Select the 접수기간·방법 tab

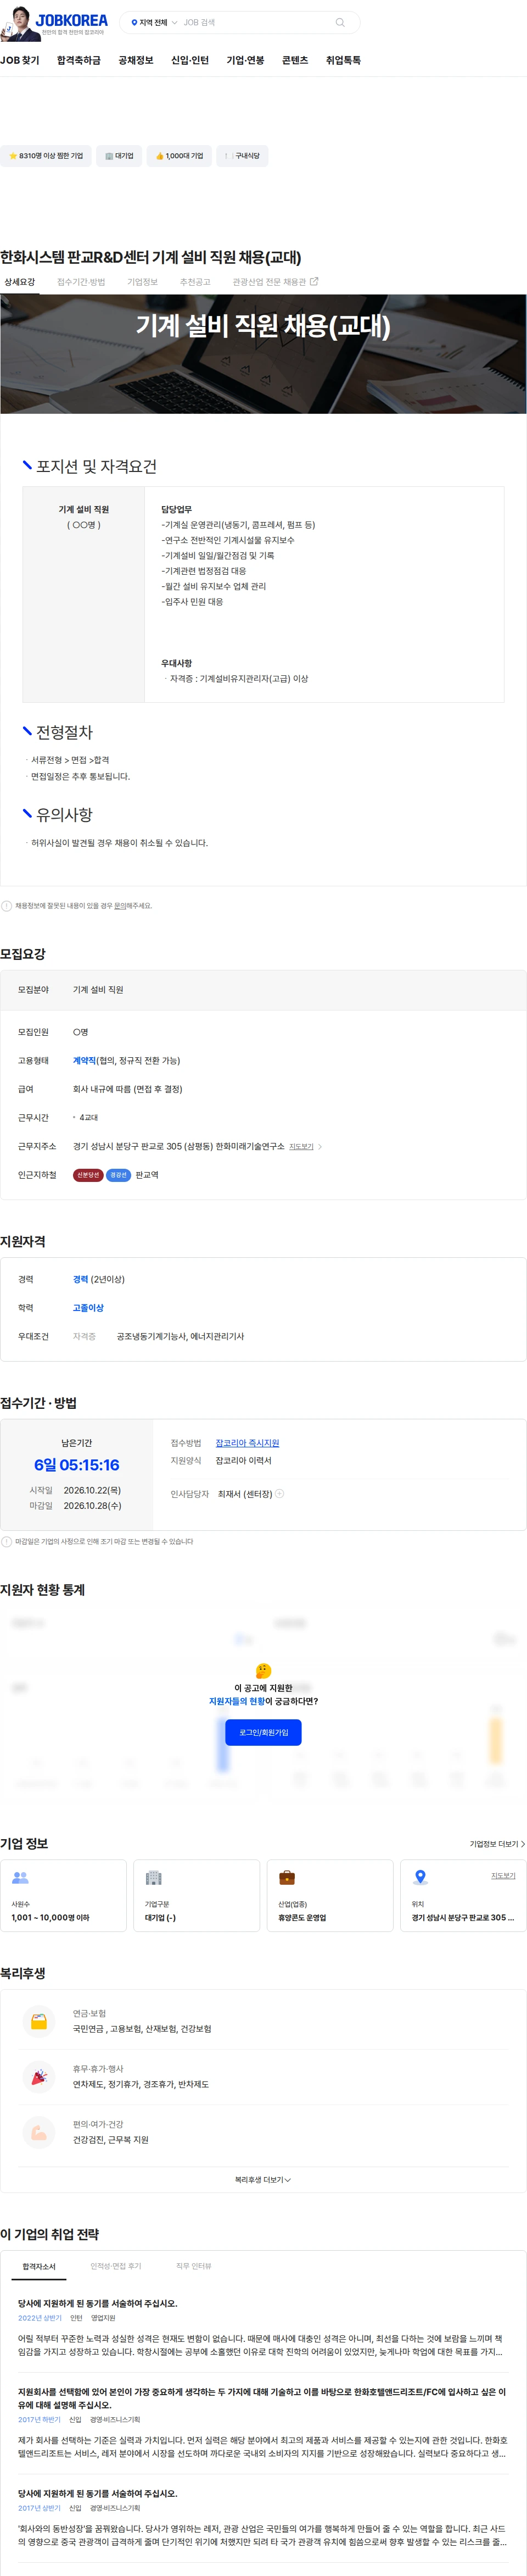[81, 282]
